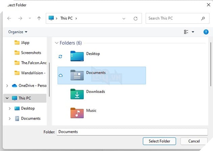Image resolution: width=213 pixels, height=151 pixels.
Task: Open the view options dropdown arrow
Action: pyautogui.click(x=193, y=32)
